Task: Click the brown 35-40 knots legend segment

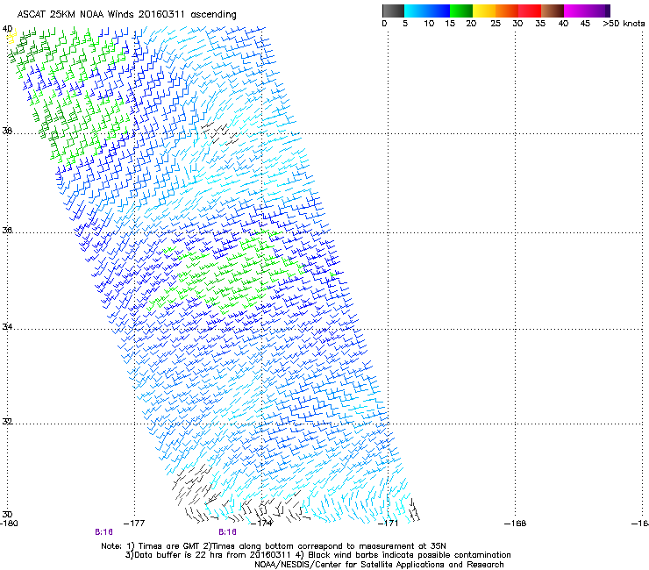Action: (x=553, y=11)
